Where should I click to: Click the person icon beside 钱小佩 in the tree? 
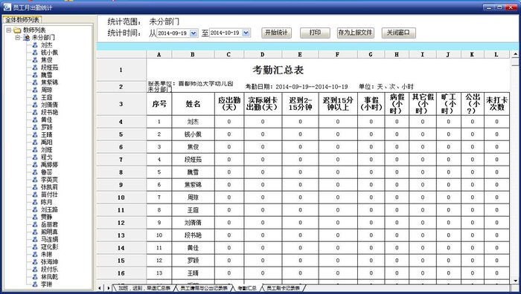click(35, 53)
